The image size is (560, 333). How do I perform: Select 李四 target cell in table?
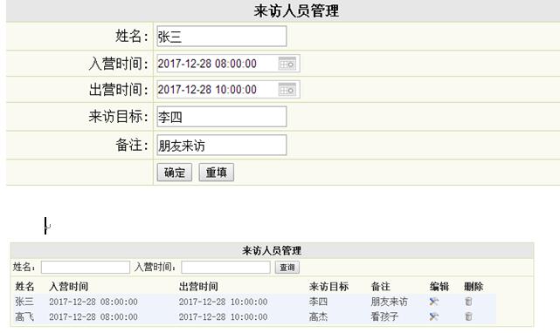pos(318,302)
